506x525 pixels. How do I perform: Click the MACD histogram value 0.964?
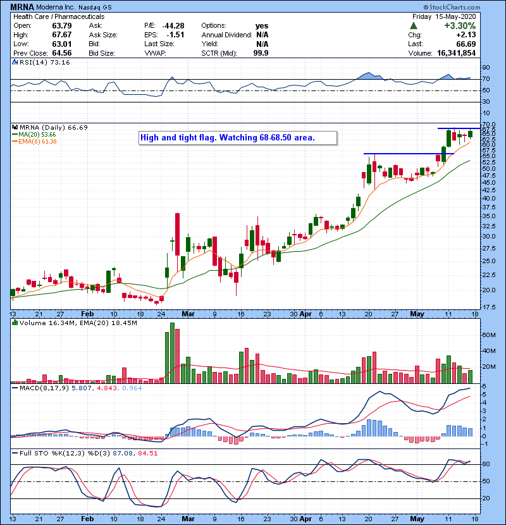tap(132, 388)
